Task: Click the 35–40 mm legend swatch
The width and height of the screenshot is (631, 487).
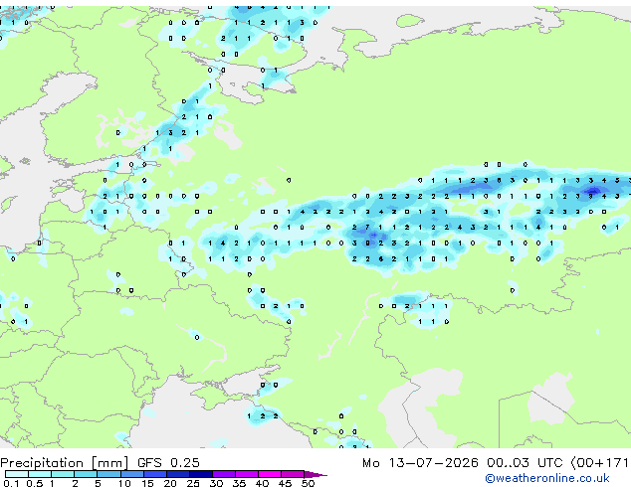Action: coord(247,474)
